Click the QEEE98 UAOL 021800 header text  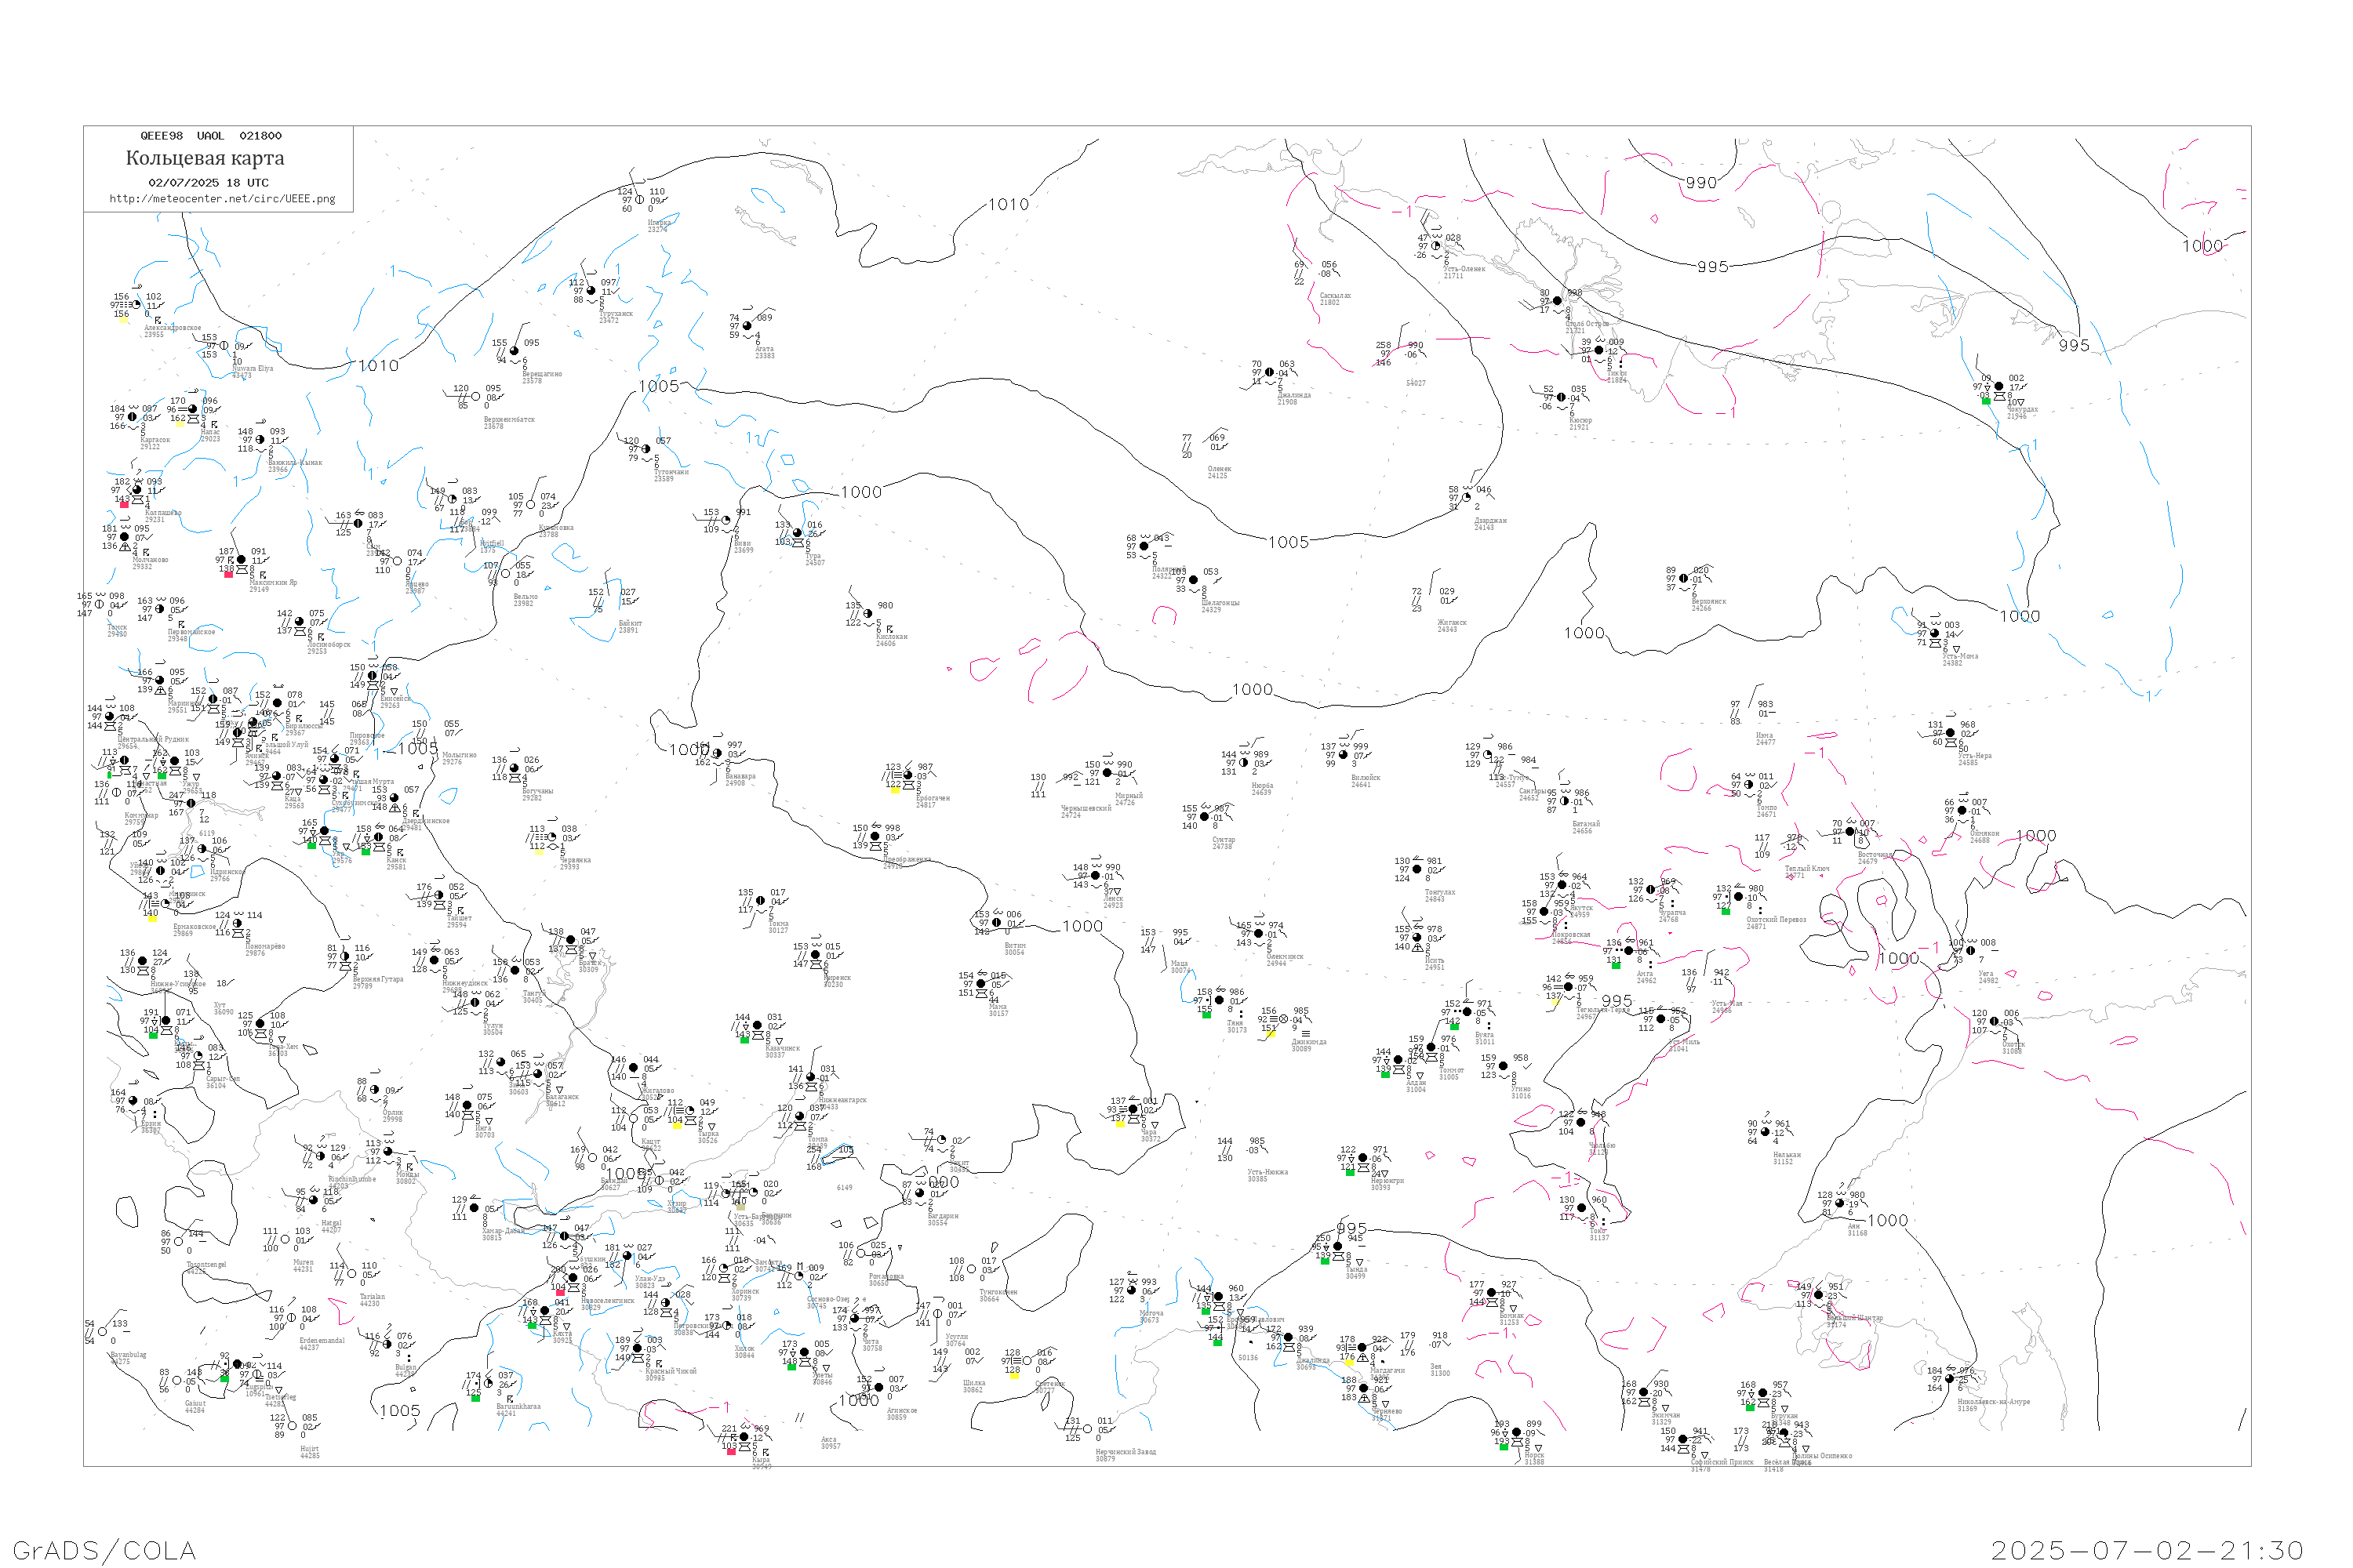pos(211,136)
